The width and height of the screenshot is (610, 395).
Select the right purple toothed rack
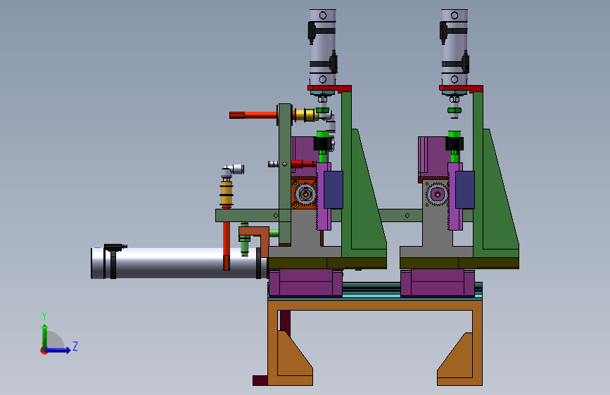click(x=455, y=196)
